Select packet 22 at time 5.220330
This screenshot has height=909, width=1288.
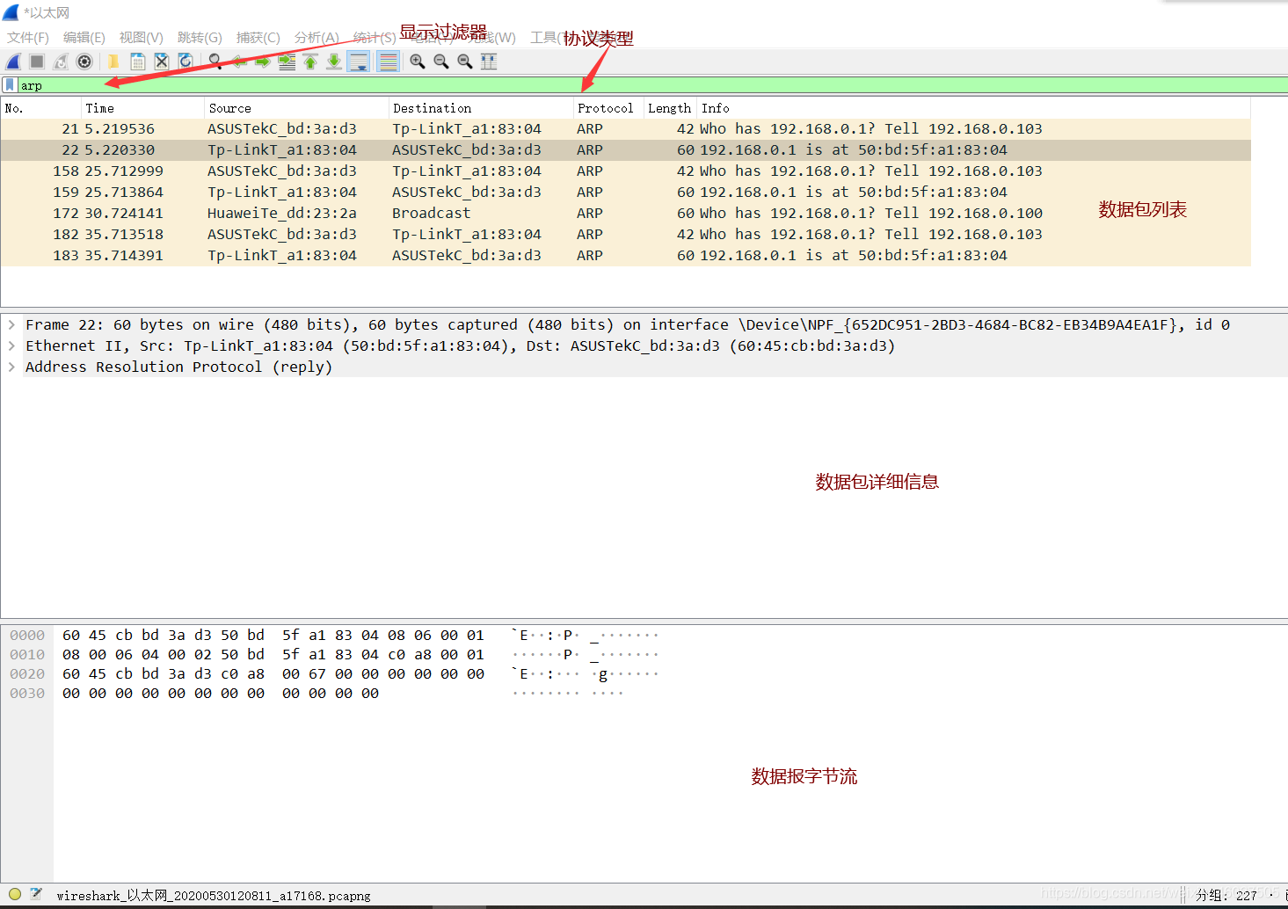(625, 150)
